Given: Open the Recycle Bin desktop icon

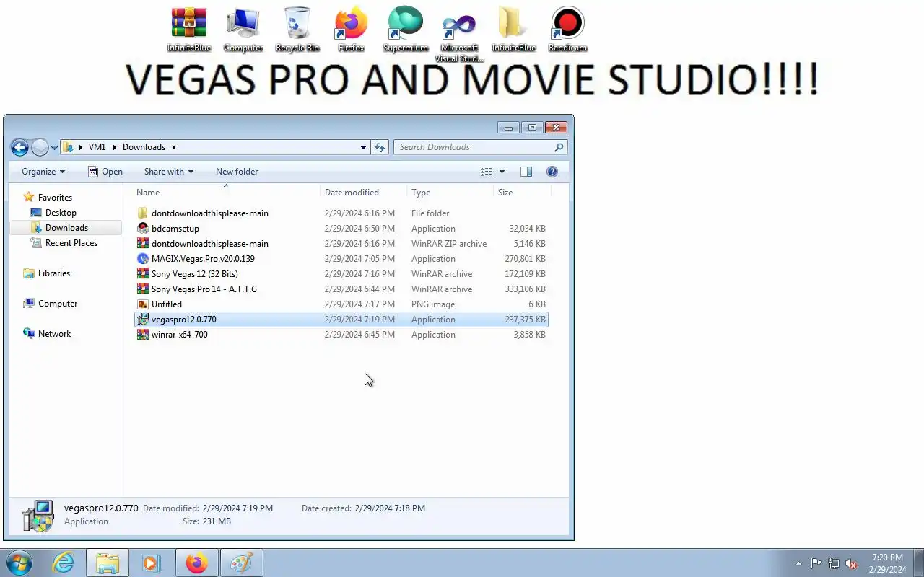Looking at the screenshot, I should point(297,30).
